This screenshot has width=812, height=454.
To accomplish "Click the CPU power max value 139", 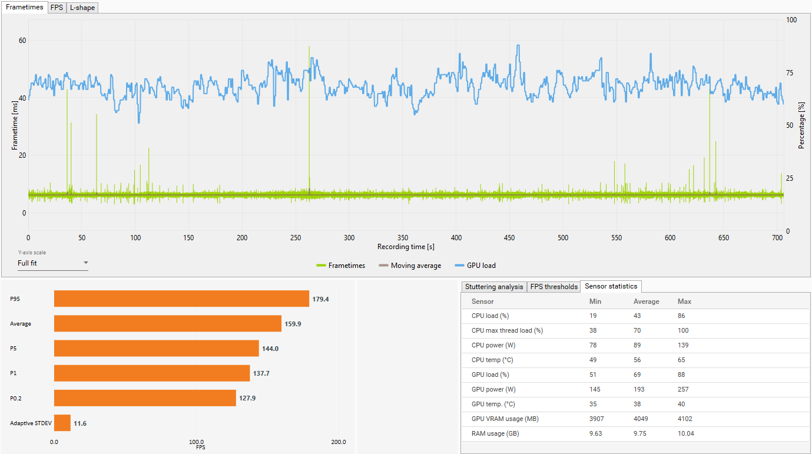I will point(684,346).
